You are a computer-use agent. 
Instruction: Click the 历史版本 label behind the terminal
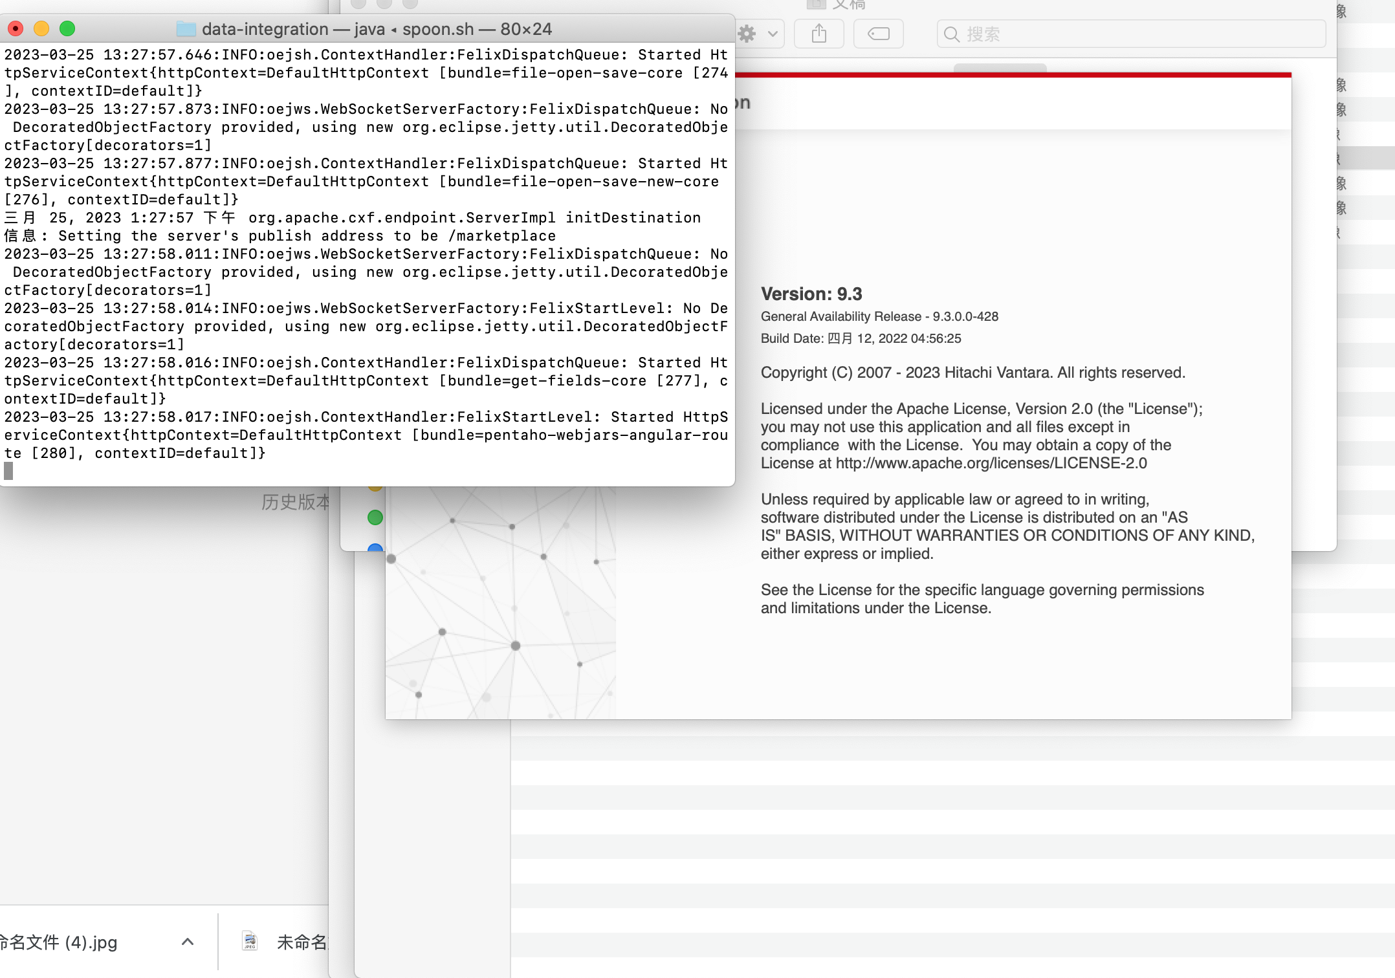[x=295, y=502]
